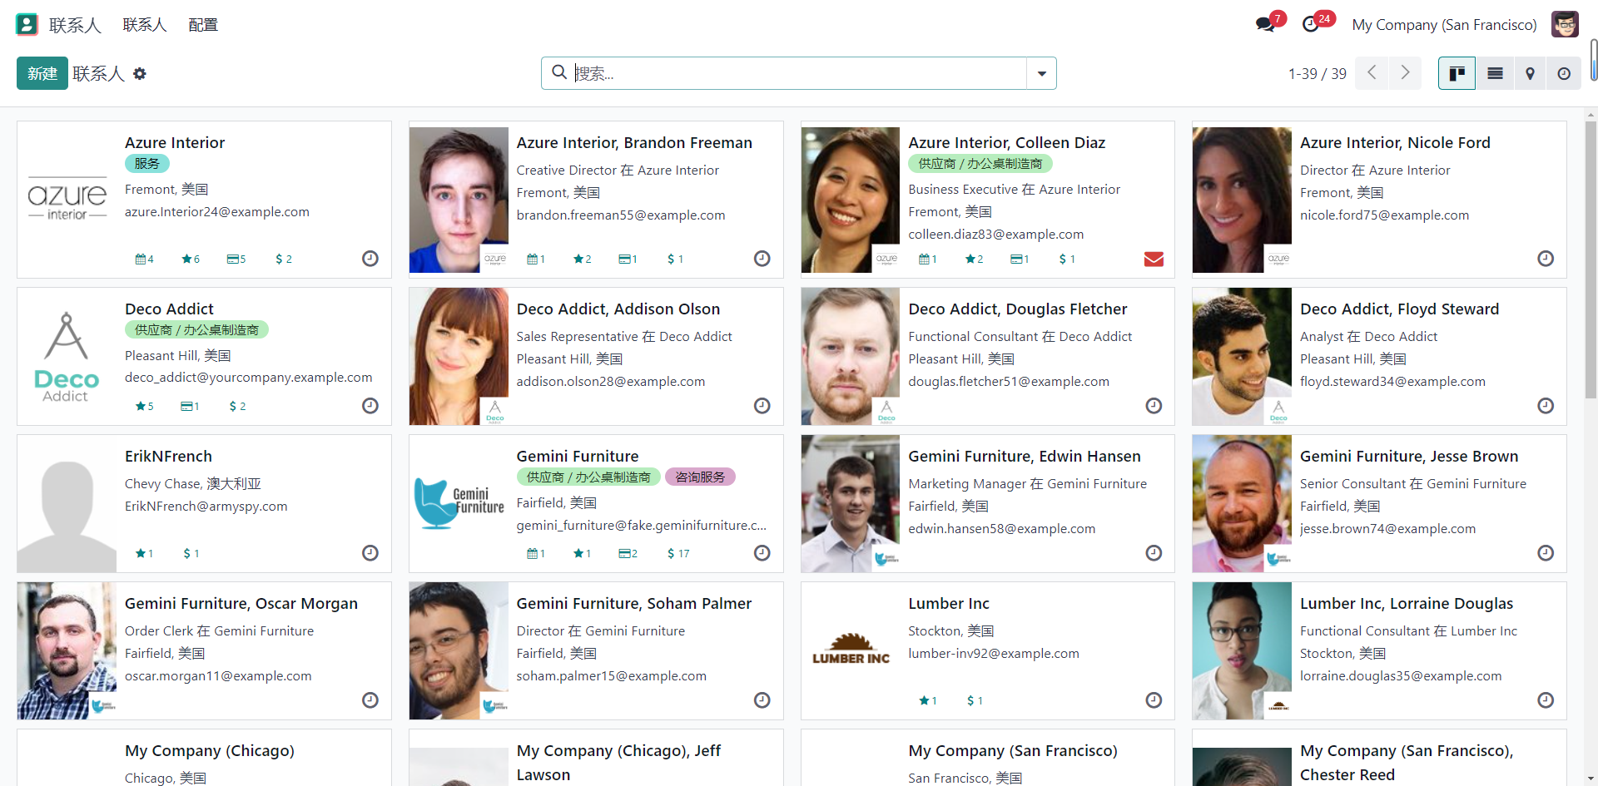The image size is (1598, 786).
Task: Switch to kanban view
Action: [x=1457, y=73]
